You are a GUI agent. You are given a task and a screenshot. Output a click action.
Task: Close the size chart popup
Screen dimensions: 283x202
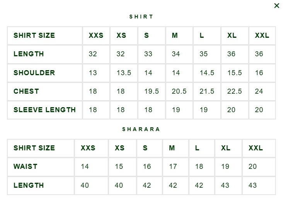coord(276,5)
